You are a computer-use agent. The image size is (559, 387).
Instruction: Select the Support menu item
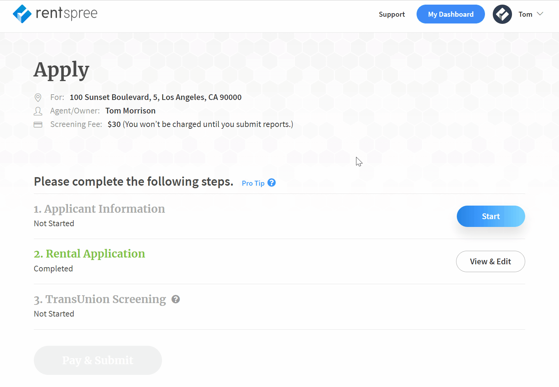[392, 14]
